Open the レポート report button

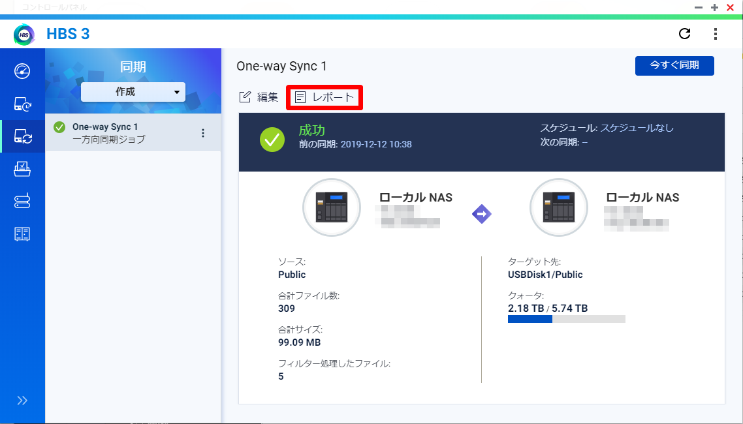coord(324,97)
